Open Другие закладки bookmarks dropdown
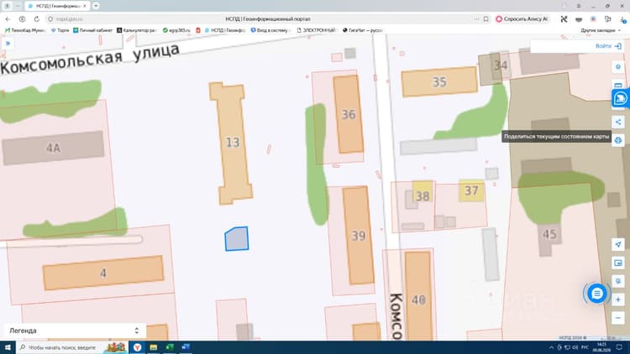The width and height of the screenshot is (630, 354). point(601,30)
